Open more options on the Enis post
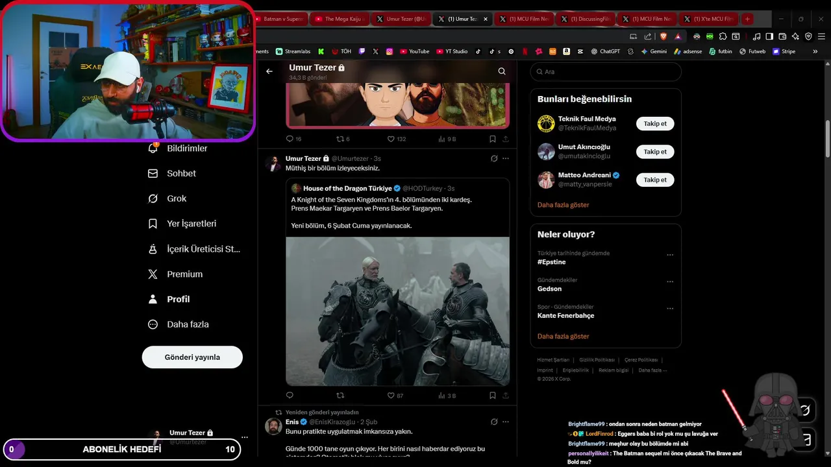Image resolution: width=831 pixels, height=467 pixels. [506, 422]
